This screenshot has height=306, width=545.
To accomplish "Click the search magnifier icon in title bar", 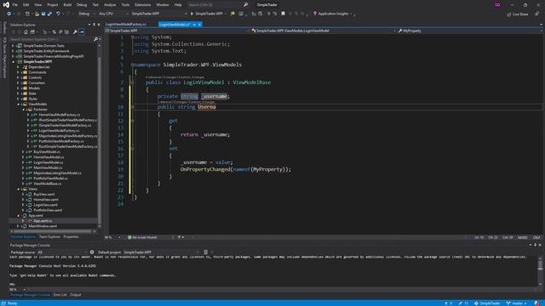I will pos(246,5).
